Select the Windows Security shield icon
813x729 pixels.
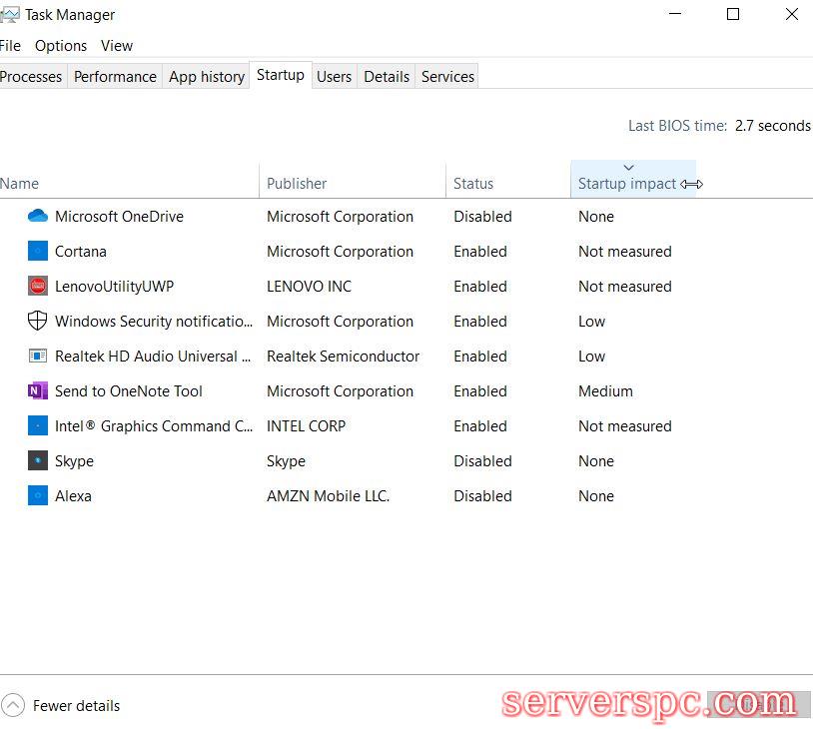pyautogui.click(x=38, y=322)
